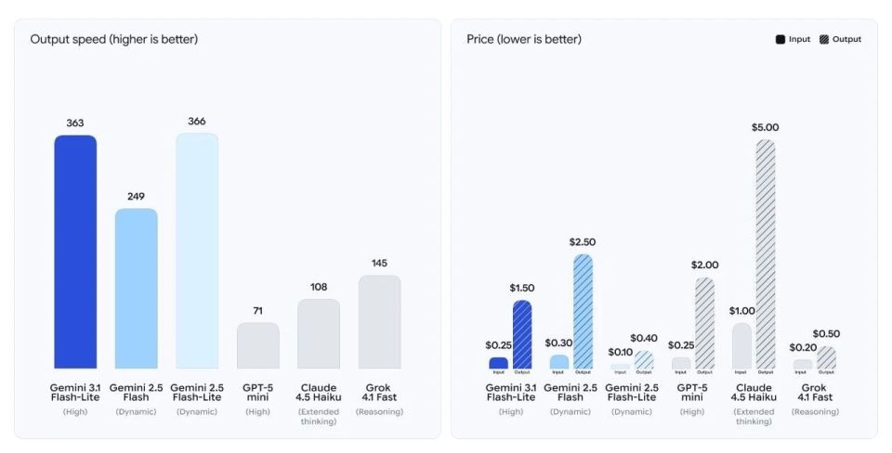The width and height of the screenshot is (892, 453).
Task: Click the 'Output speed (higher is better)' title
Action: [113, 39]
